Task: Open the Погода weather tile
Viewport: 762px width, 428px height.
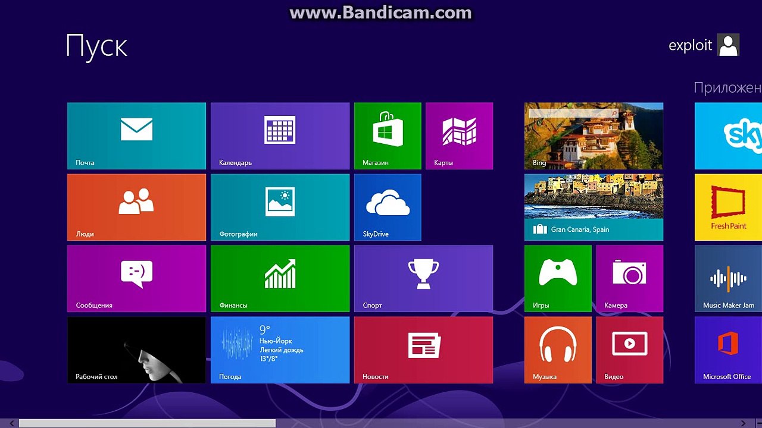Action: pos(280,350)
